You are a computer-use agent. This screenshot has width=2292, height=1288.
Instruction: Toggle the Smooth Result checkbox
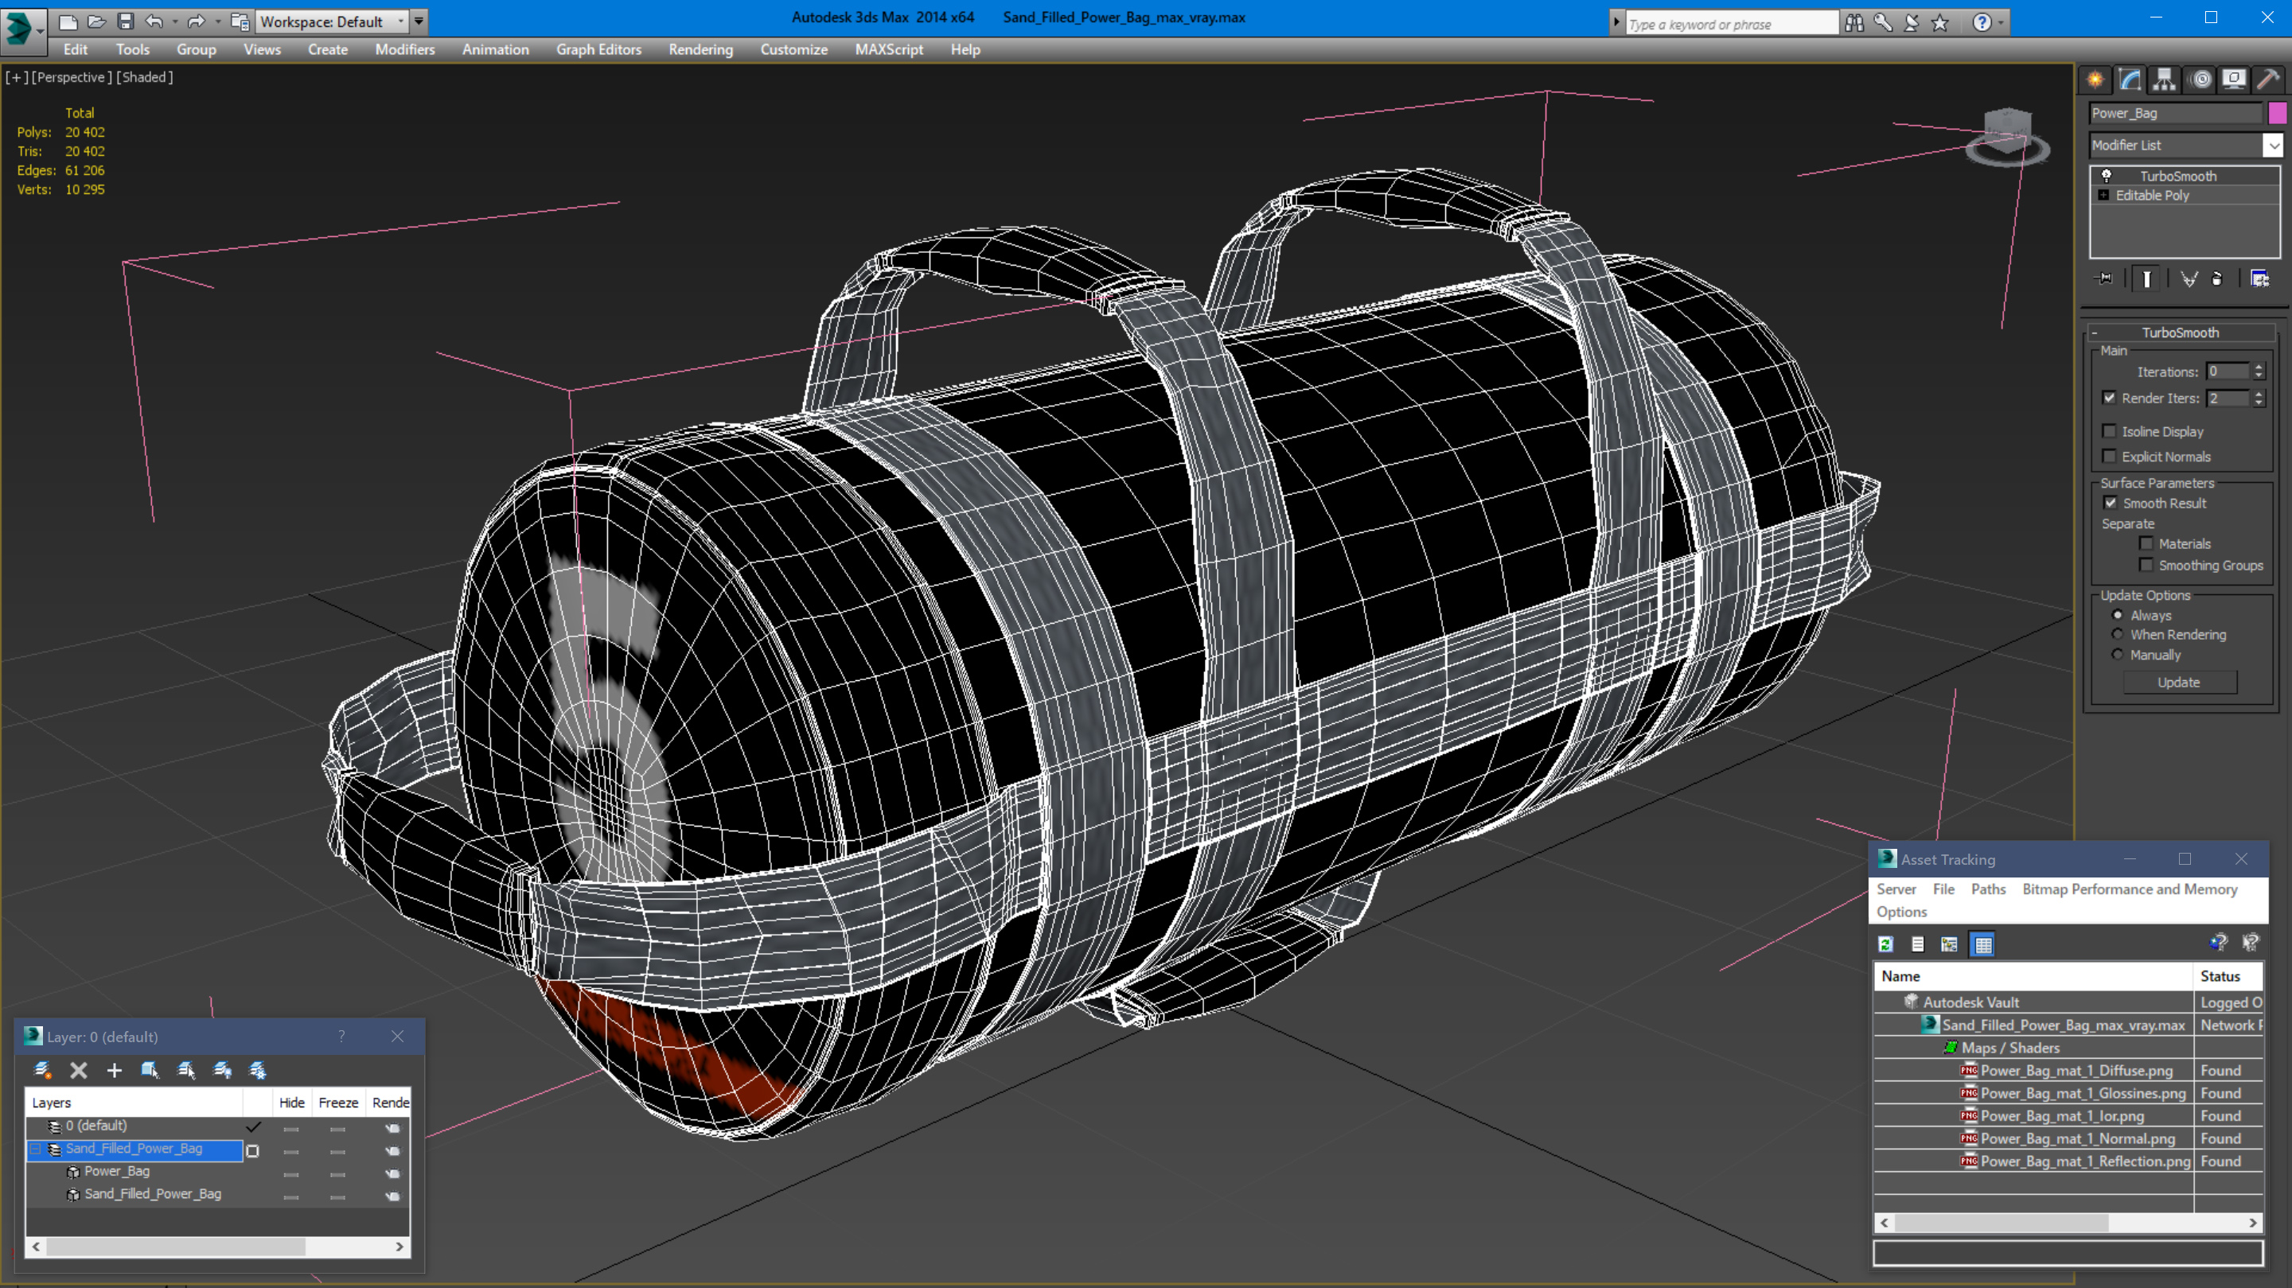(2111, 504)
